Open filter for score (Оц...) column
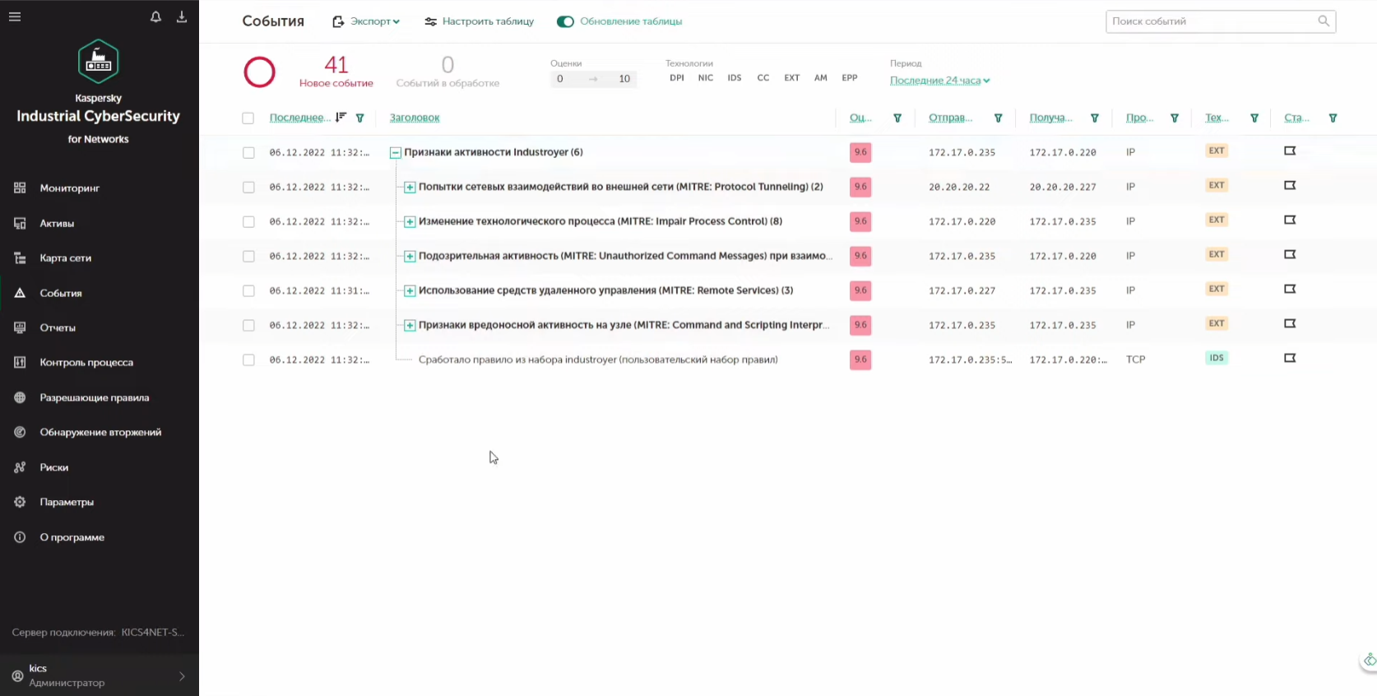 [897, 118]
